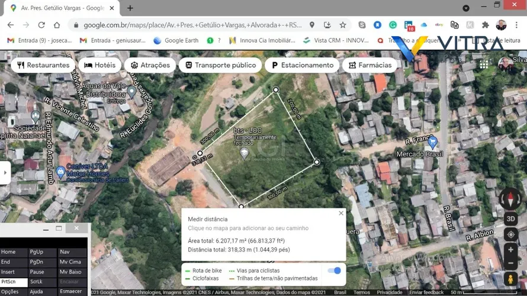The width and height of the screenshot is (527, 296).
Task: Zoom in on the map
Action: pos(510,250)
